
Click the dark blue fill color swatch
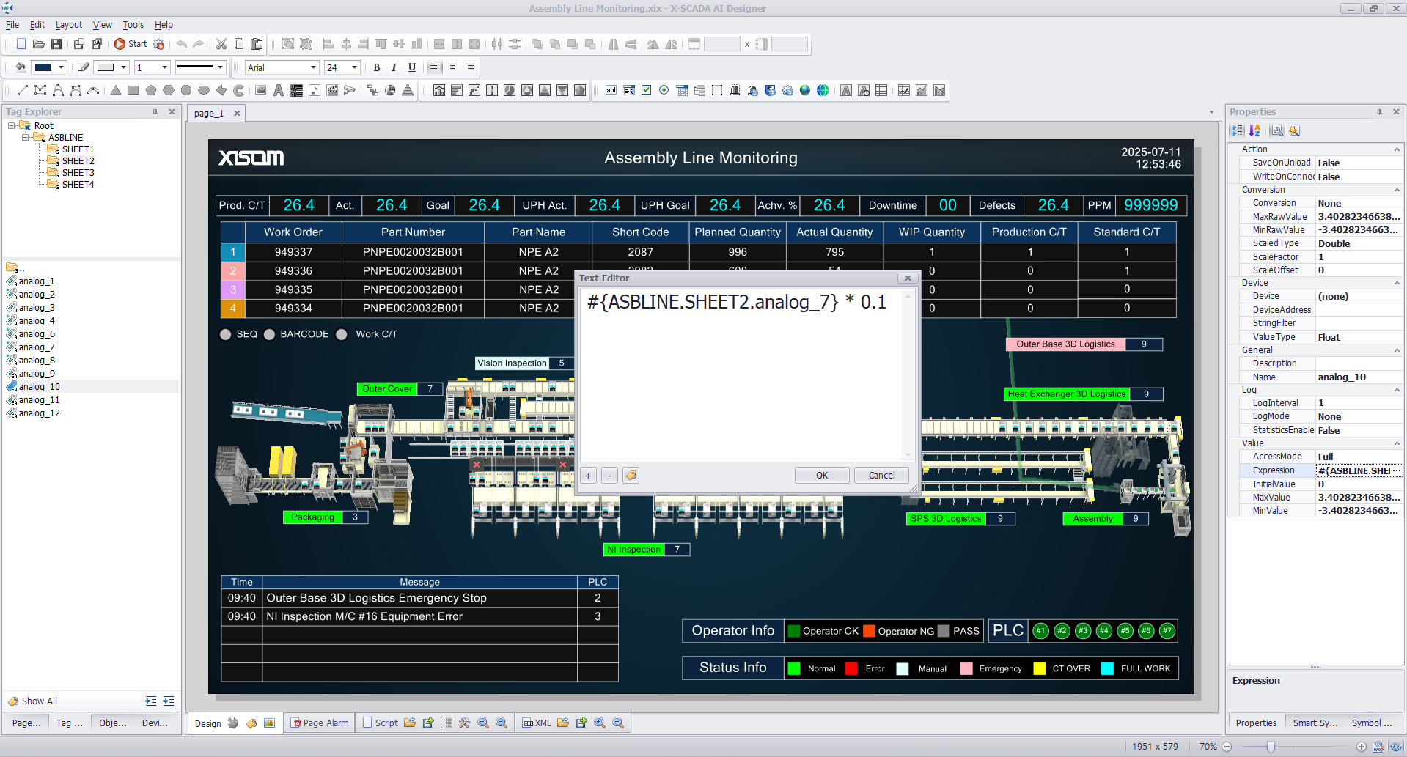click(44, 67)
